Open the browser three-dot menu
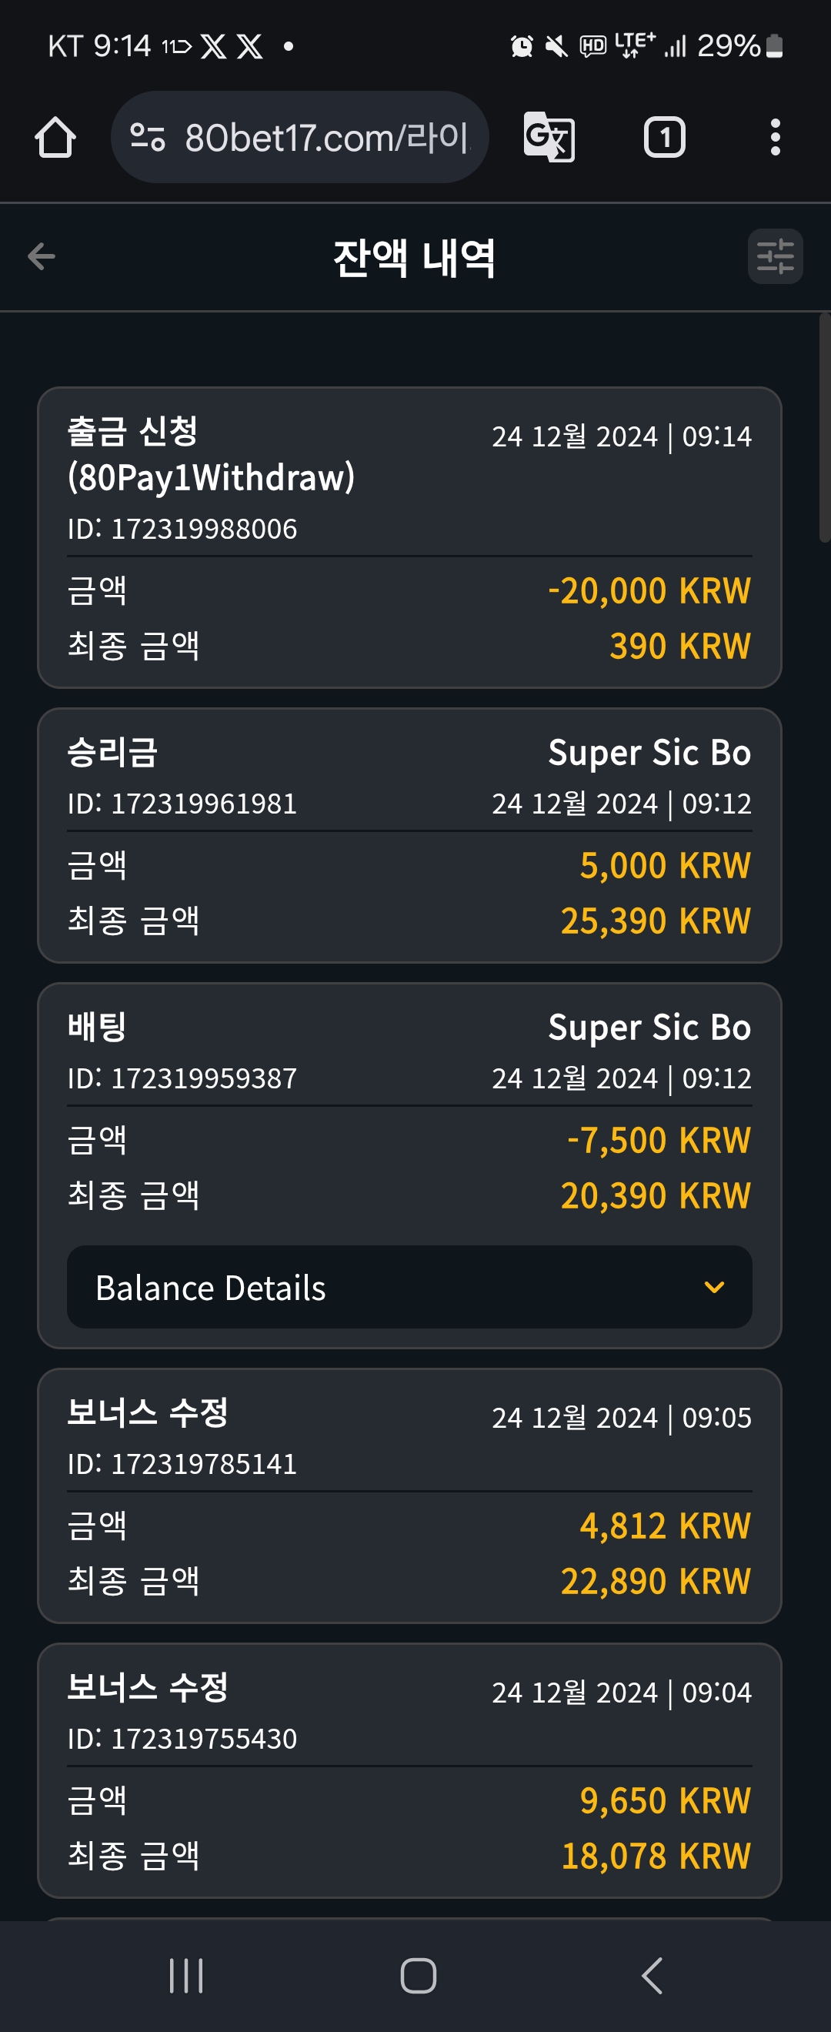The height and width of the screenshot is (2032, 831). click(x=775, y=137)
